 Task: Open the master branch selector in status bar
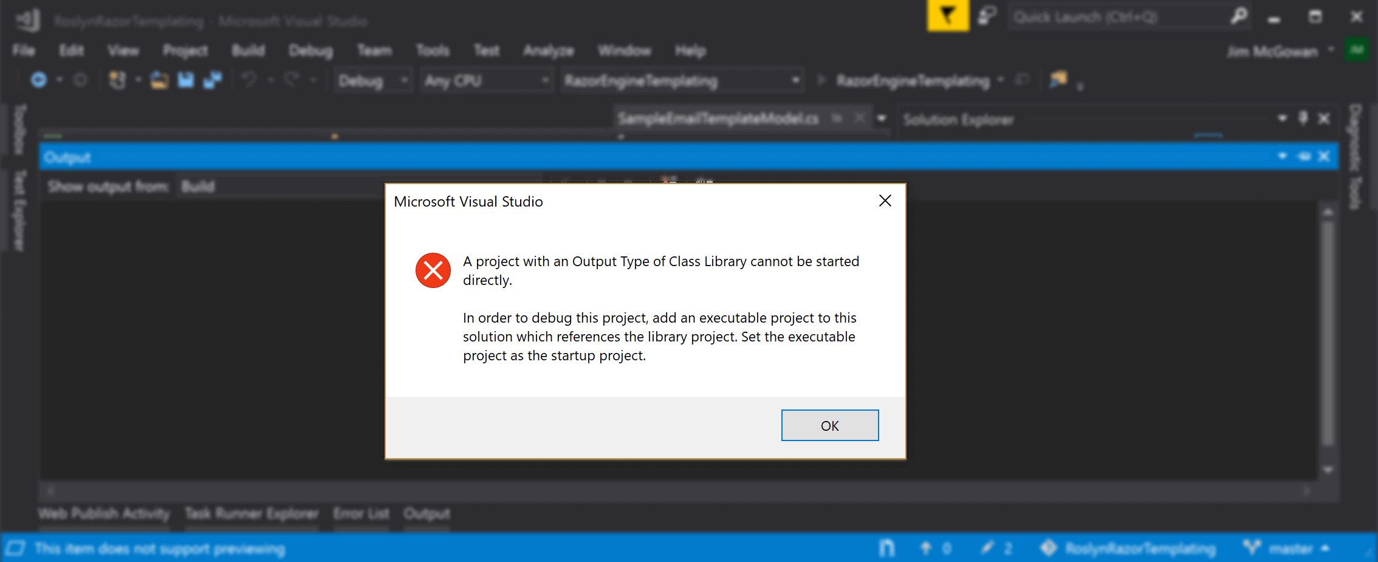tap(1286, 549)
